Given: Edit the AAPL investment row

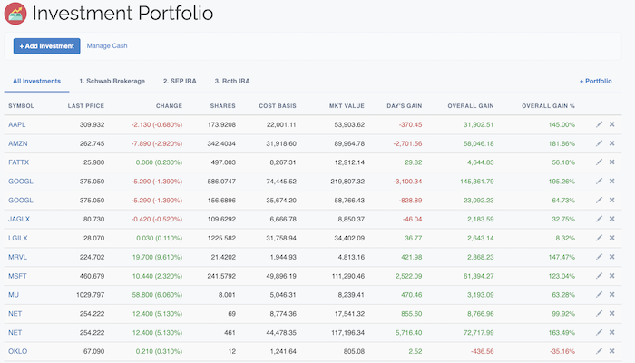Looking at the screenshot, I should [599, 124].
